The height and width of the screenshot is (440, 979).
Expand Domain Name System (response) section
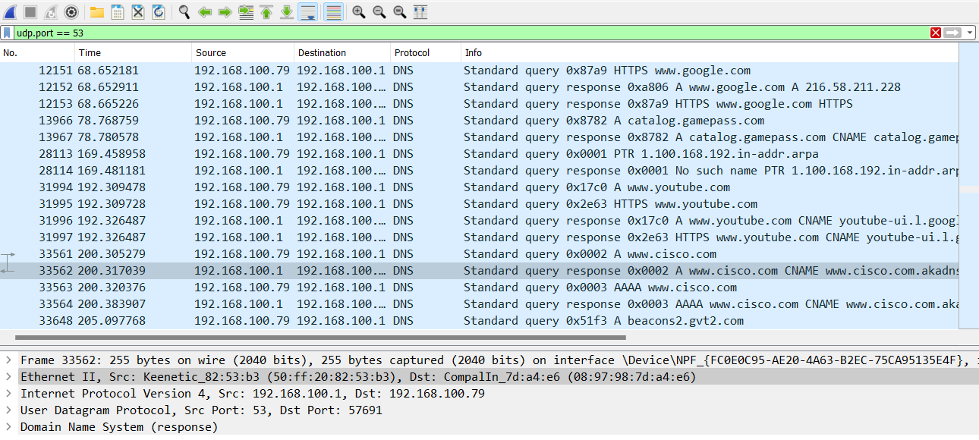(x=8, y=427)
